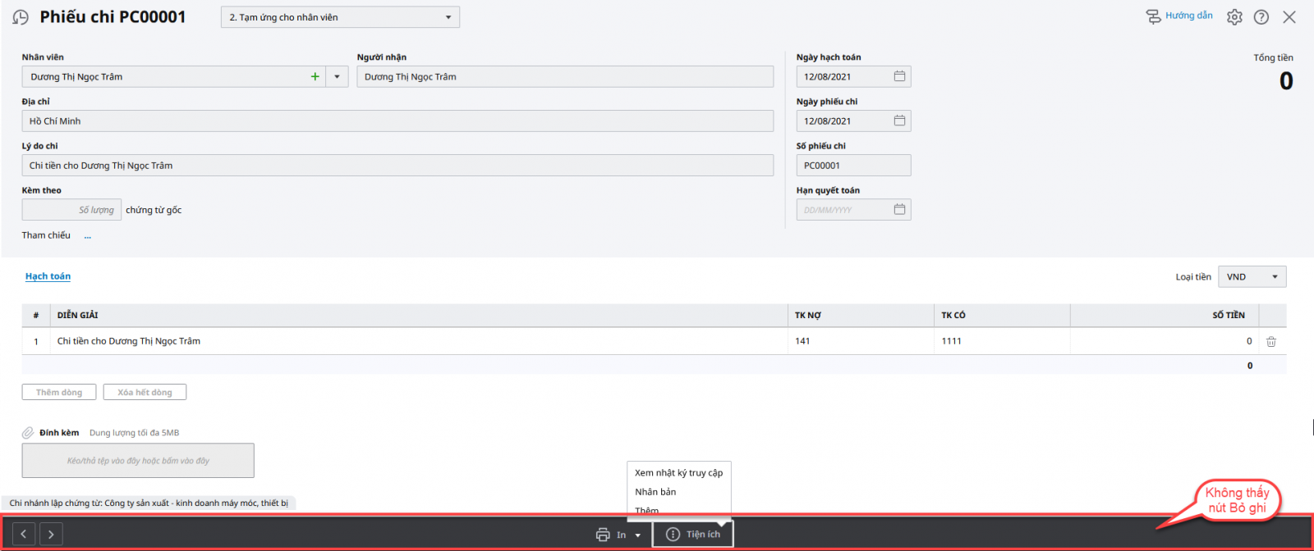Image resolution: width=1314 pixels, height=551 pixels.
Task: Select Xem nhật ký truy cập menu item
Action: click(x=678, y=473)
